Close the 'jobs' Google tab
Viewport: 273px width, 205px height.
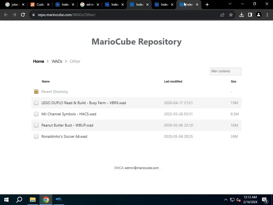pos(23,5)
